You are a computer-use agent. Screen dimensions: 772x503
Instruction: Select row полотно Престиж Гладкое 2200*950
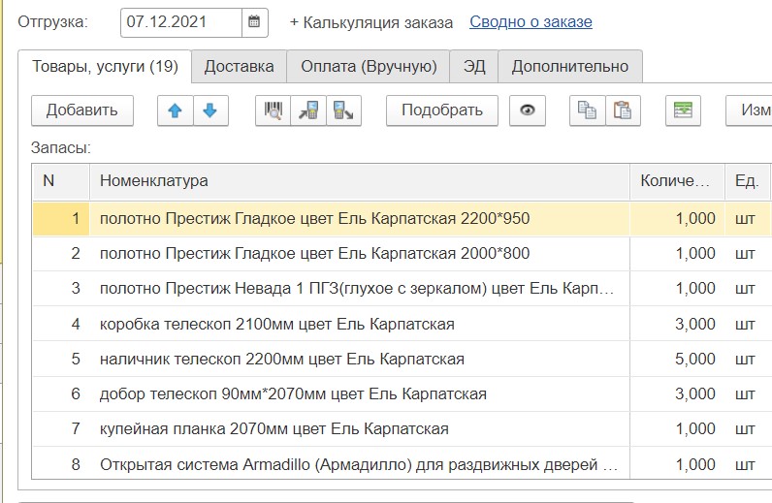tap(402, 218)
